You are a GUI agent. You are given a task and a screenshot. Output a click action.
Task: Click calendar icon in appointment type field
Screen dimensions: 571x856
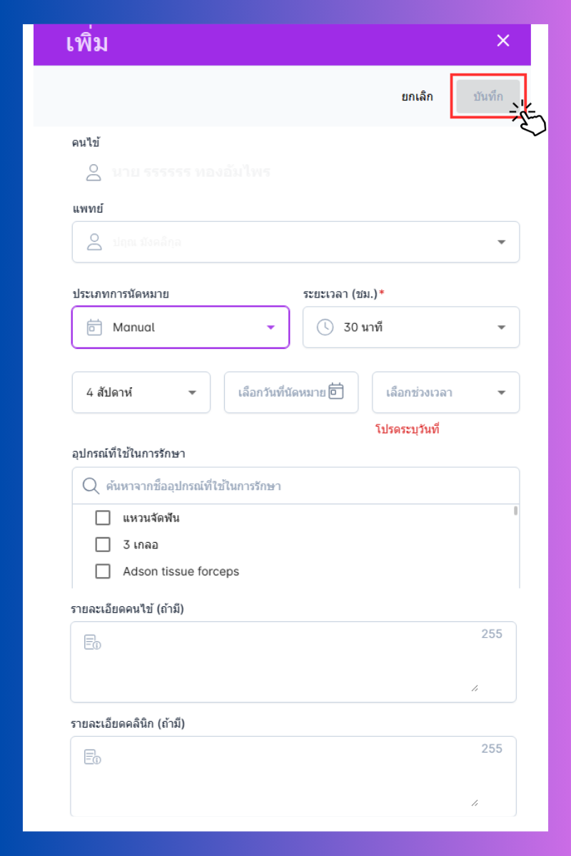pyautogui.click(x=94, y=327)
